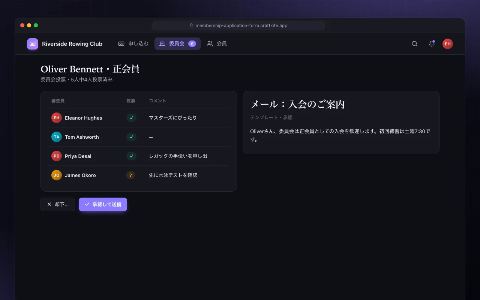The width and height of the screenshot is (480, 300).
Task: Click the address bar URL field
Action: [x=238, y=25]
